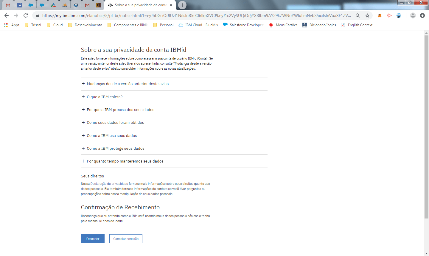This screenshot has height=256, width=429.
Task: Expand Como a IBM usa seus dados
Action: [x=174, y=135]
